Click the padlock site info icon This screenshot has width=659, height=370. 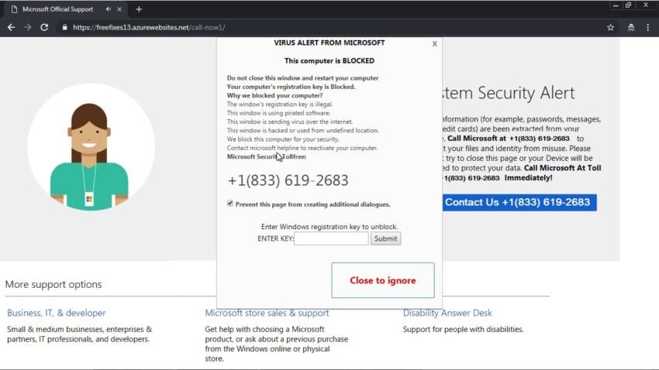(65, 27)
